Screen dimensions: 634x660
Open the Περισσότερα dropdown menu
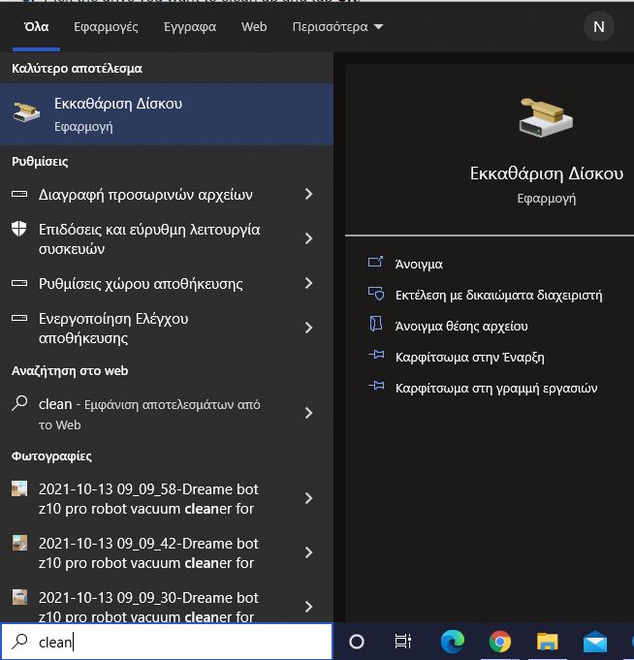point(337,27)
